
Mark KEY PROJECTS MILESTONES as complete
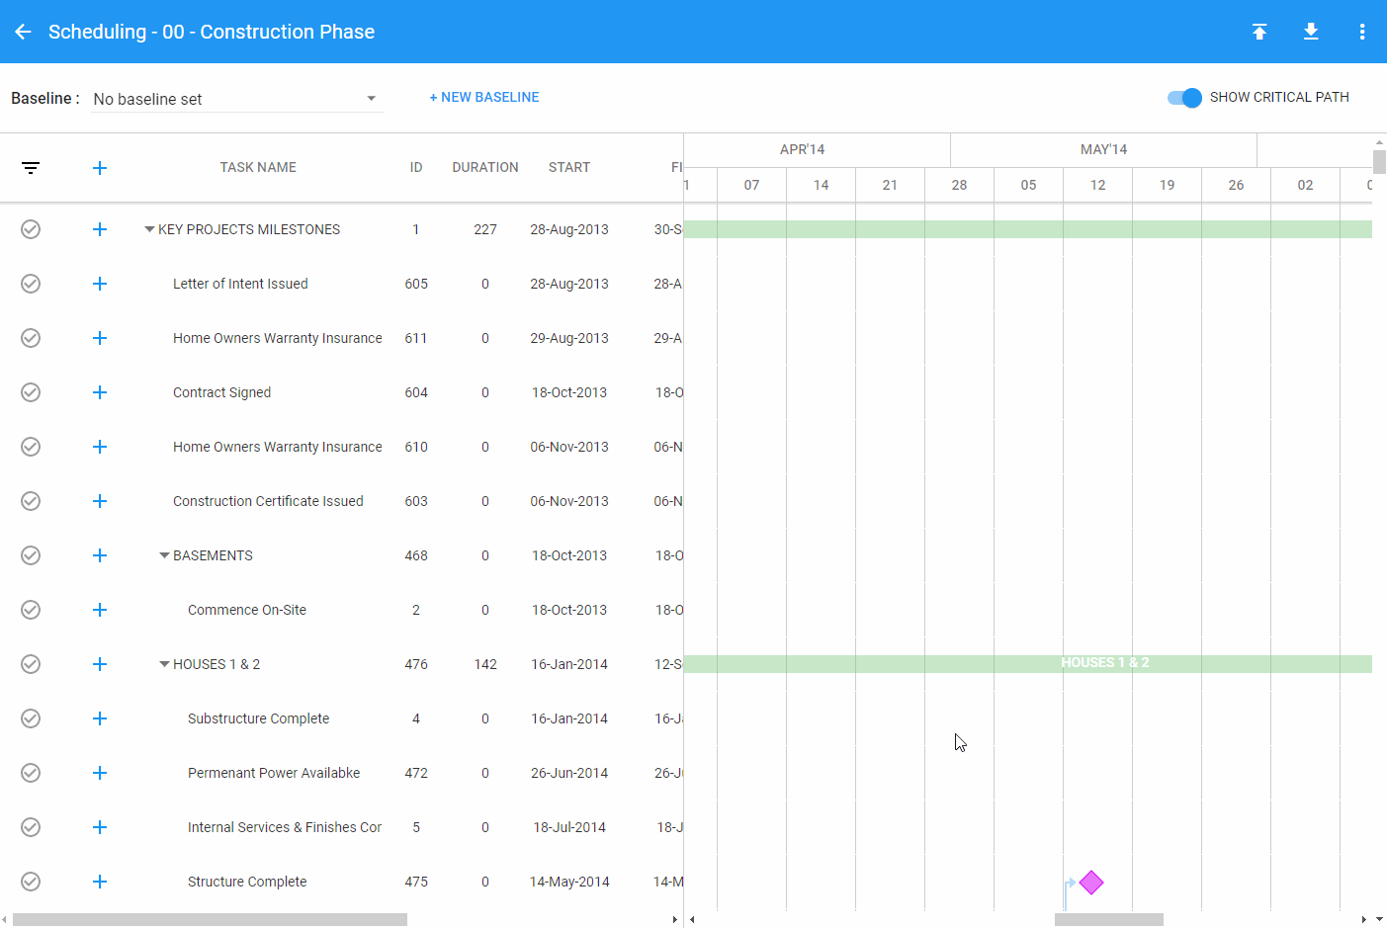[31, 229]
